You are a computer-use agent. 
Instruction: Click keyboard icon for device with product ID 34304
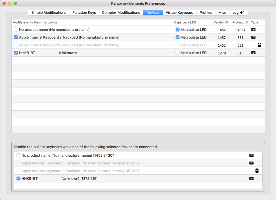coord(253,30)
